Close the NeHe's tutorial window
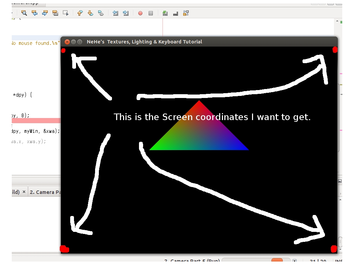Viewport: 354px width, 265px height. point(67,42)
